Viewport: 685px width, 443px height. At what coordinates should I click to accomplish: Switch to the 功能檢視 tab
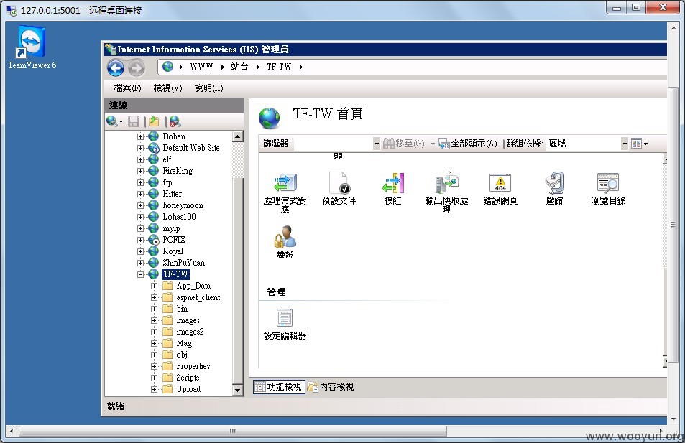(279, 387)
